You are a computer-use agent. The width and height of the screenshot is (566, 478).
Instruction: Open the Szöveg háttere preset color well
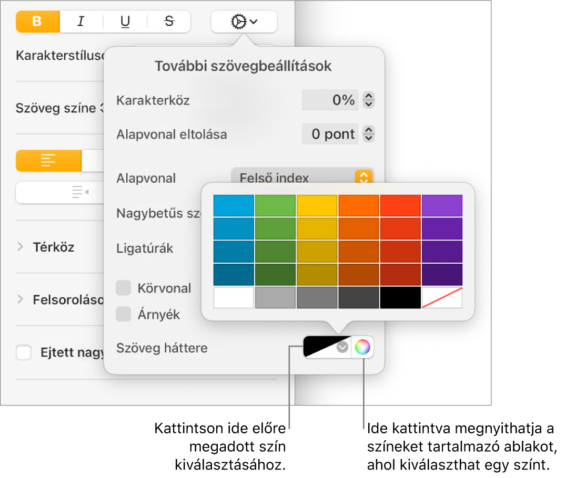(x=327, y=347)
